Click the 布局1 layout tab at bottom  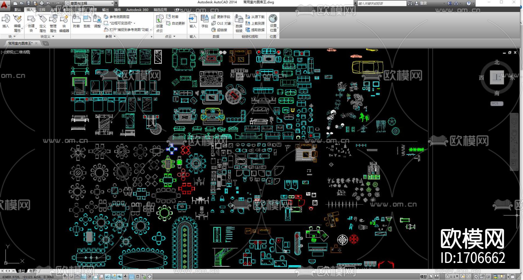(33, 271)
